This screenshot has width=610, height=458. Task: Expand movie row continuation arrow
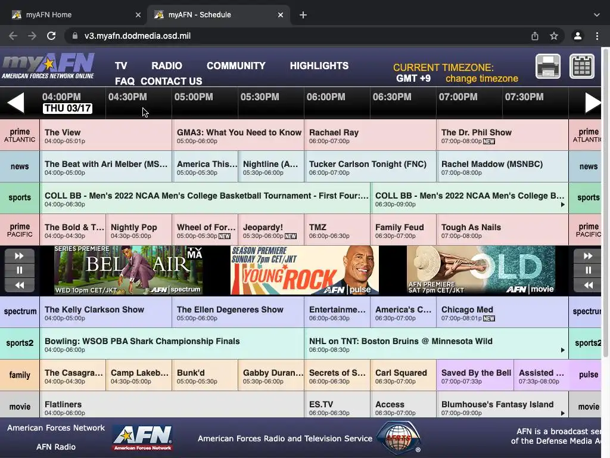click(562, 413)
